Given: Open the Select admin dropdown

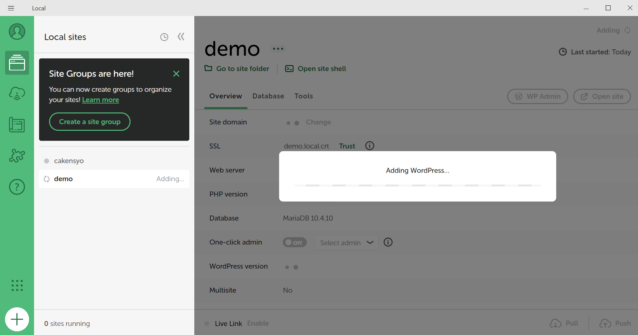Looking at the screenshot, I should pyautogui.click(x=346, y=242).
